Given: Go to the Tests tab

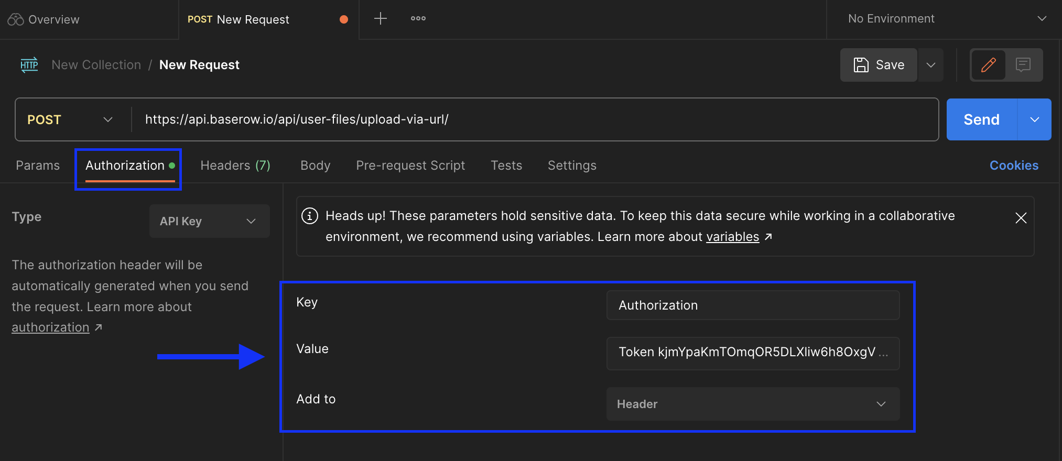Looking at the screenshot, I should click(506, 166).
